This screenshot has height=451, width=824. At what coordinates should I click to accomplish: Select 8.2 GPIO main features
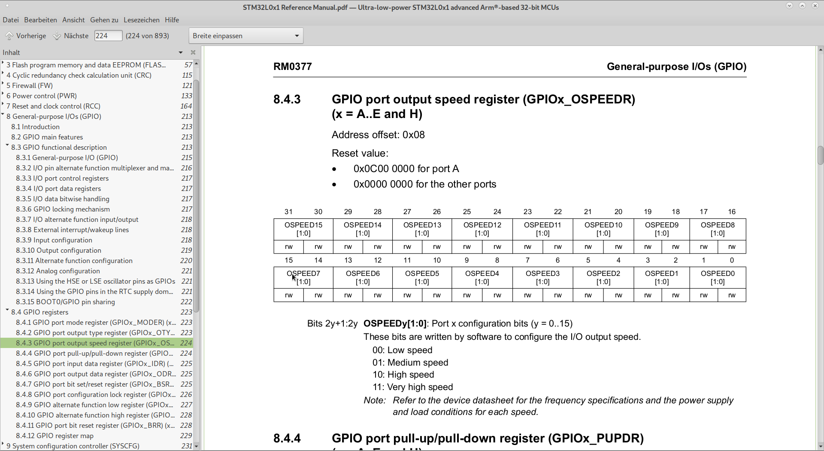coord(97,137)
